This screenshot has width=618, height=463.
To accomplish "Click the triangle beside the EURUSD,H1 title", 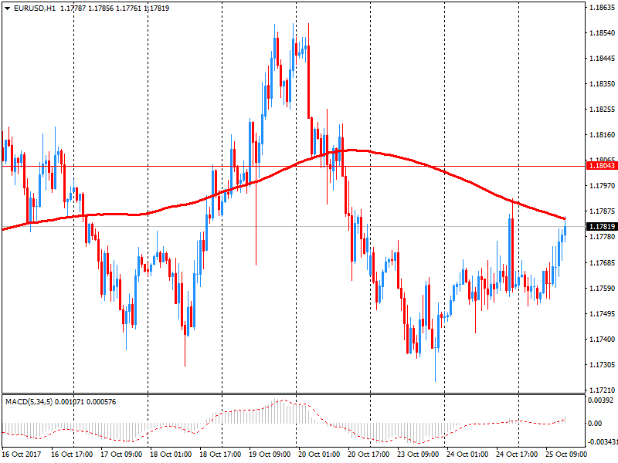I will click(x=8, y=8).
